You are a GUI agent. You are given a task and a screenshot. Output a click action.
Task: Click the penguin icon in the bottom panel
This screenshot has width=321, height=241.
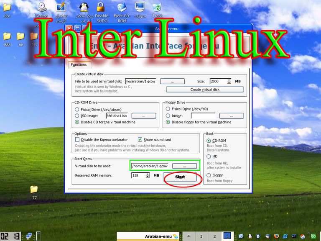point(250,236)
